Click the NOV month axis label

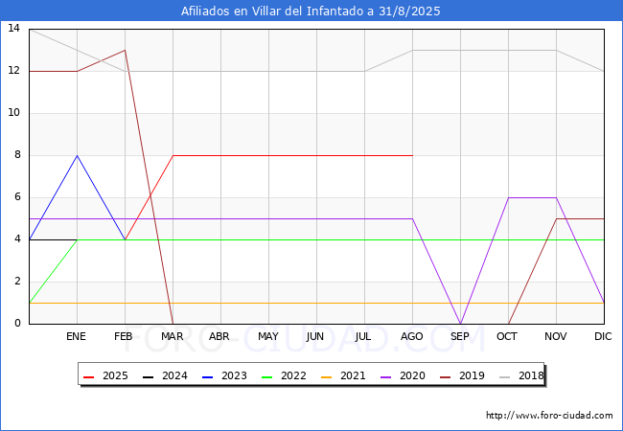pos(556,336)
